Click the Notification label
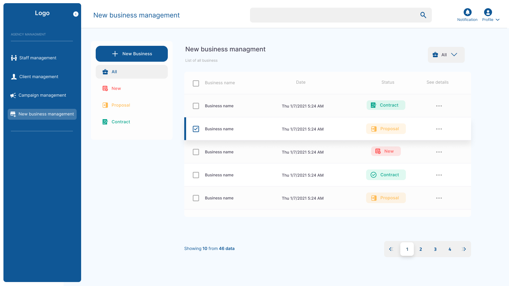 click(467, 20)
